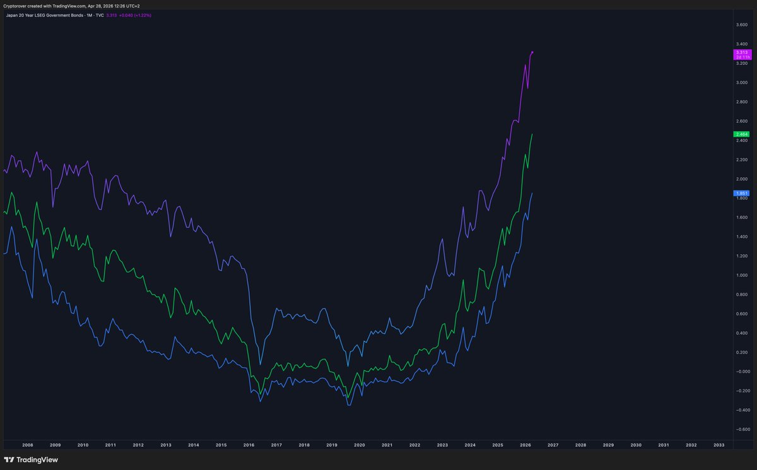This screenshot has width=757, height=470.
Task: Click the 2010 year label on time axis
Action: (x=83, y=445)
